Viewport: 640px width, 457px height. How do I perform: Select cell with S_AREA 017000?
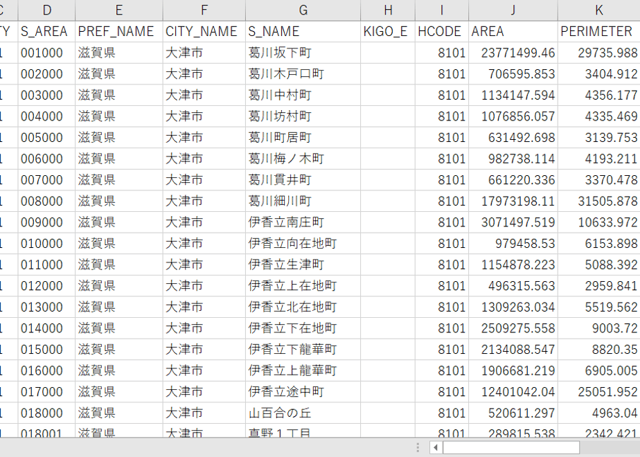coord(46,392)
